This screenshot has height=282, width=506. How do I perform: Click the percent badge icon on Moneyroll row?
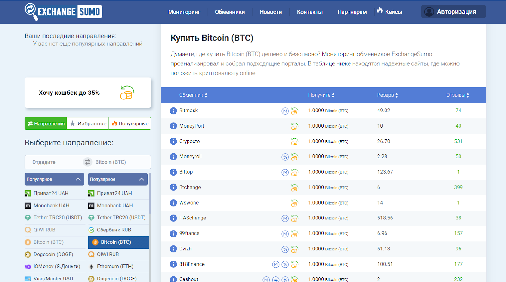click(285, 157)
